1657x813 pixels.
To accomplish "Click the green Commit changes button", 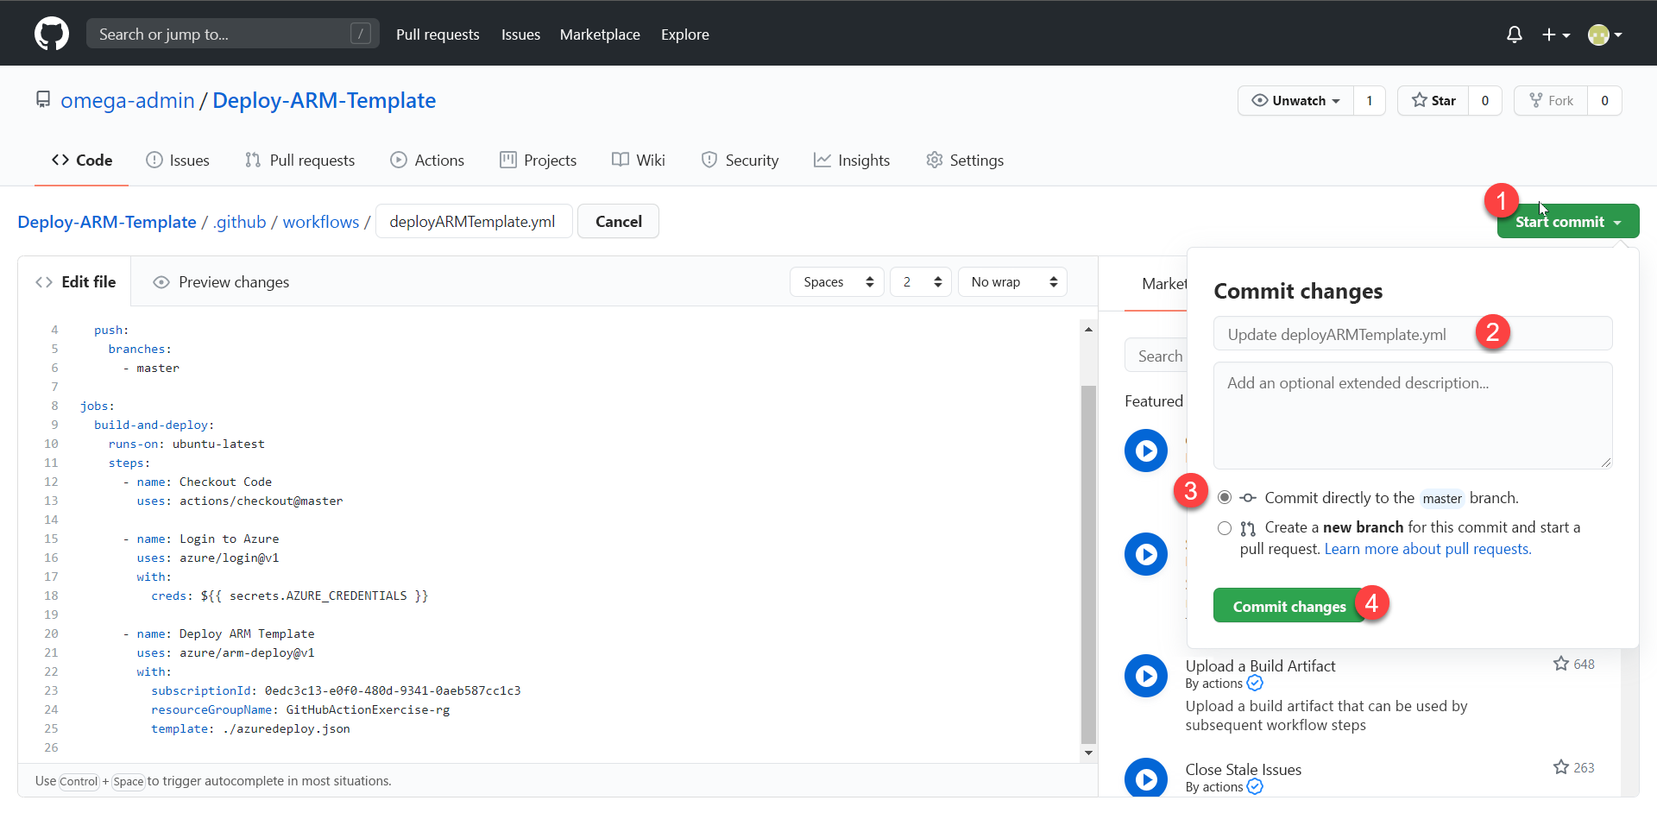I will 1289,606.
